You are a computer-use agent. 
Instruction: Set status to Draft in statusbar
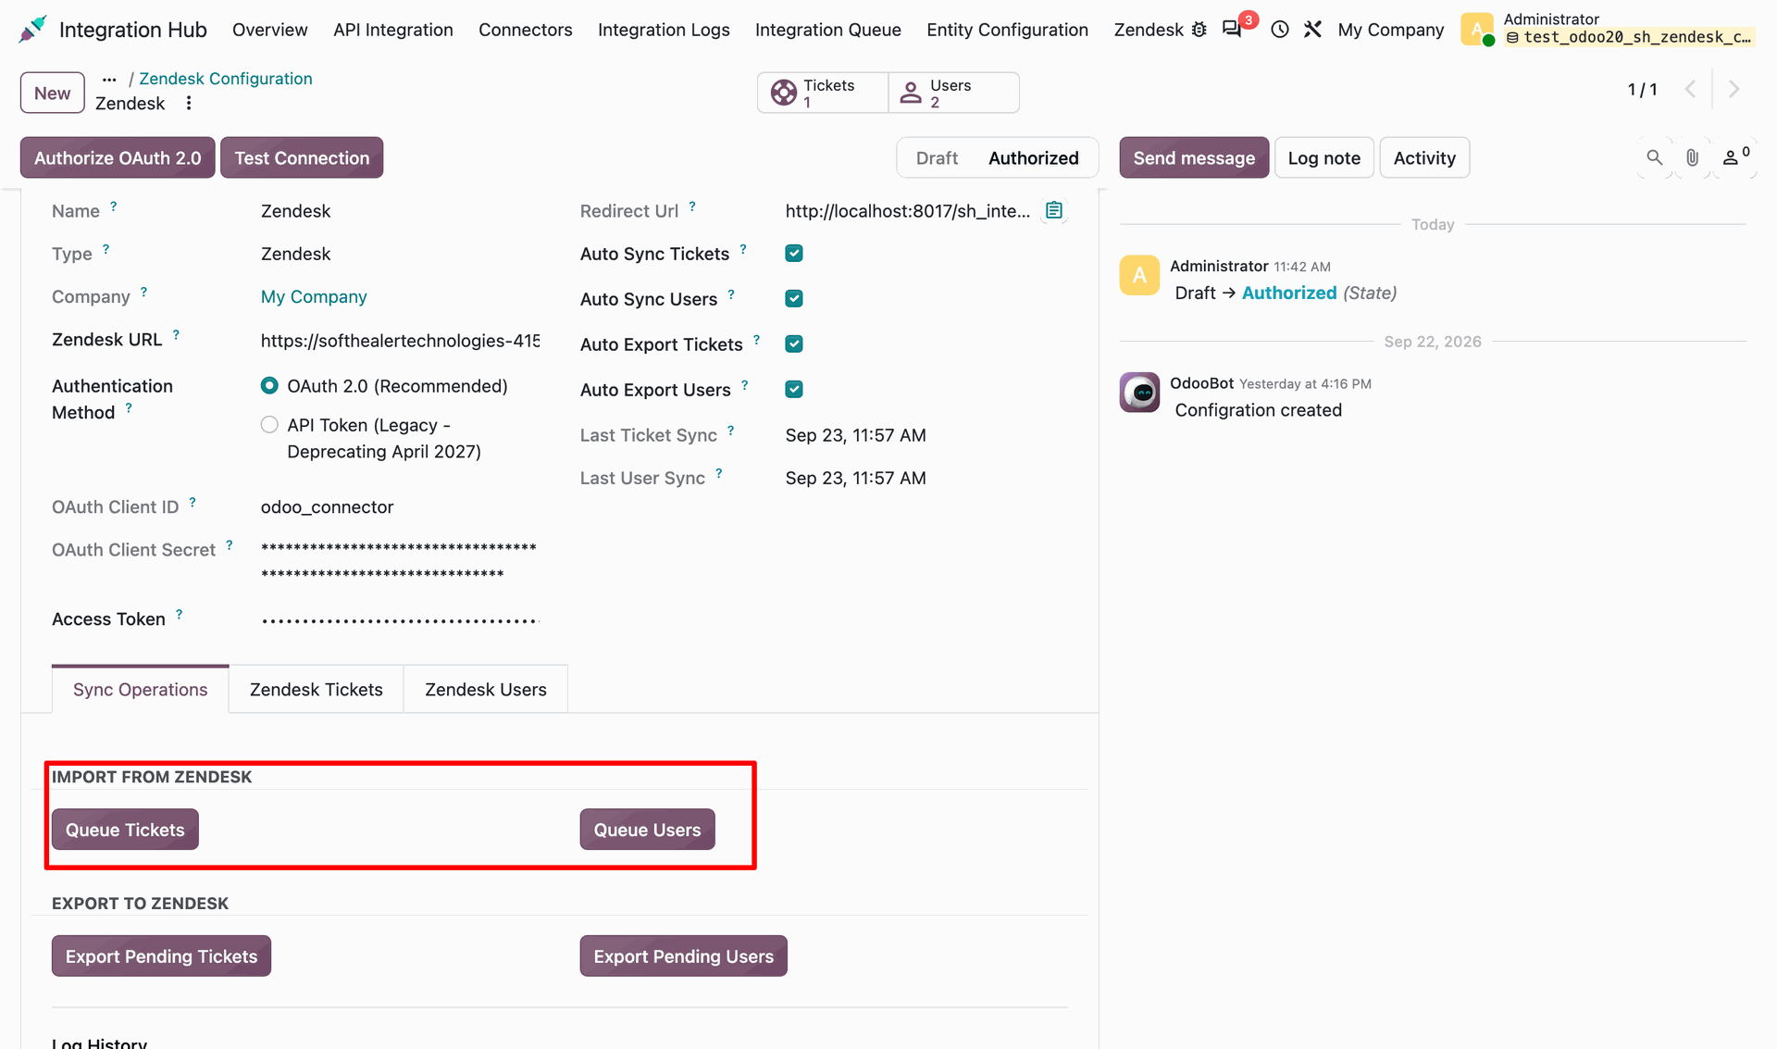937,157
